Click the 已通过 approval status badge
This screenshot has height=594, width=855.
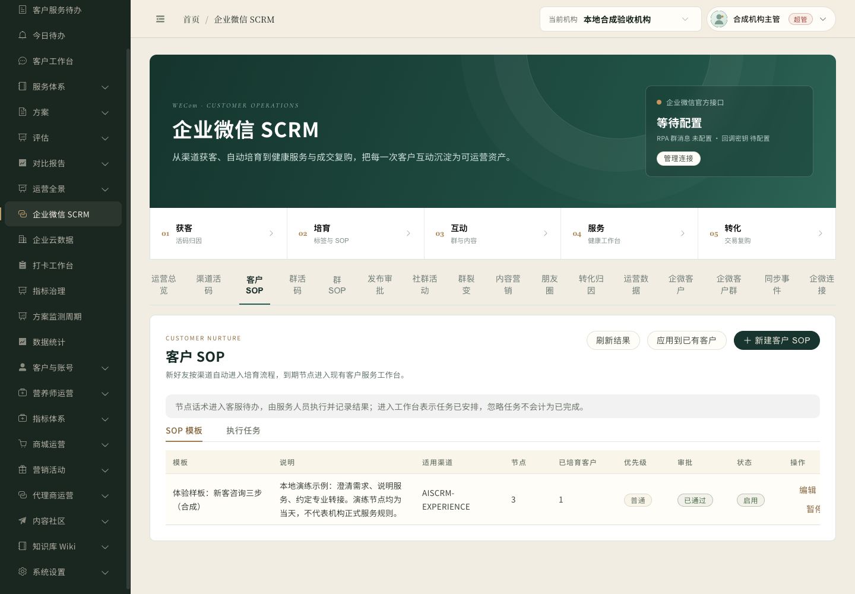click(x=695, y=500)
